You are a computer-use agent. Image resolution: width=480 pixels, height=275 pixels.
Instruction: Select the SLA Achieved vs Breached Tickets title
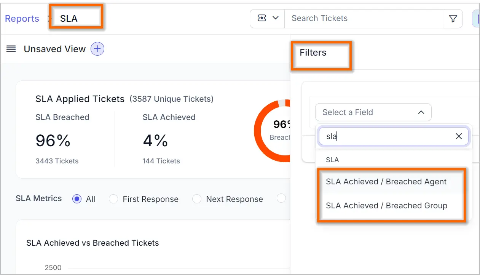pyautogui.click(x=92, y=243)
